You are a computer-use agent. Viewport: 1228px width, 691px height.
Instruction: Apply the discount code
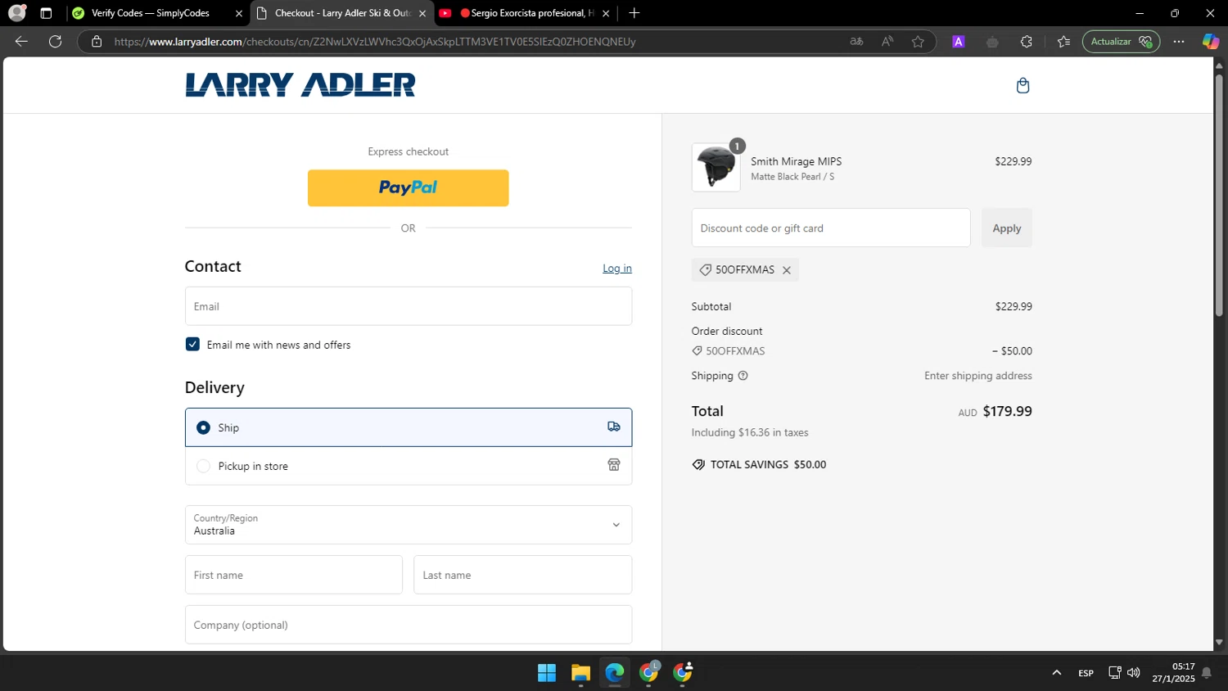point(1007,228)
